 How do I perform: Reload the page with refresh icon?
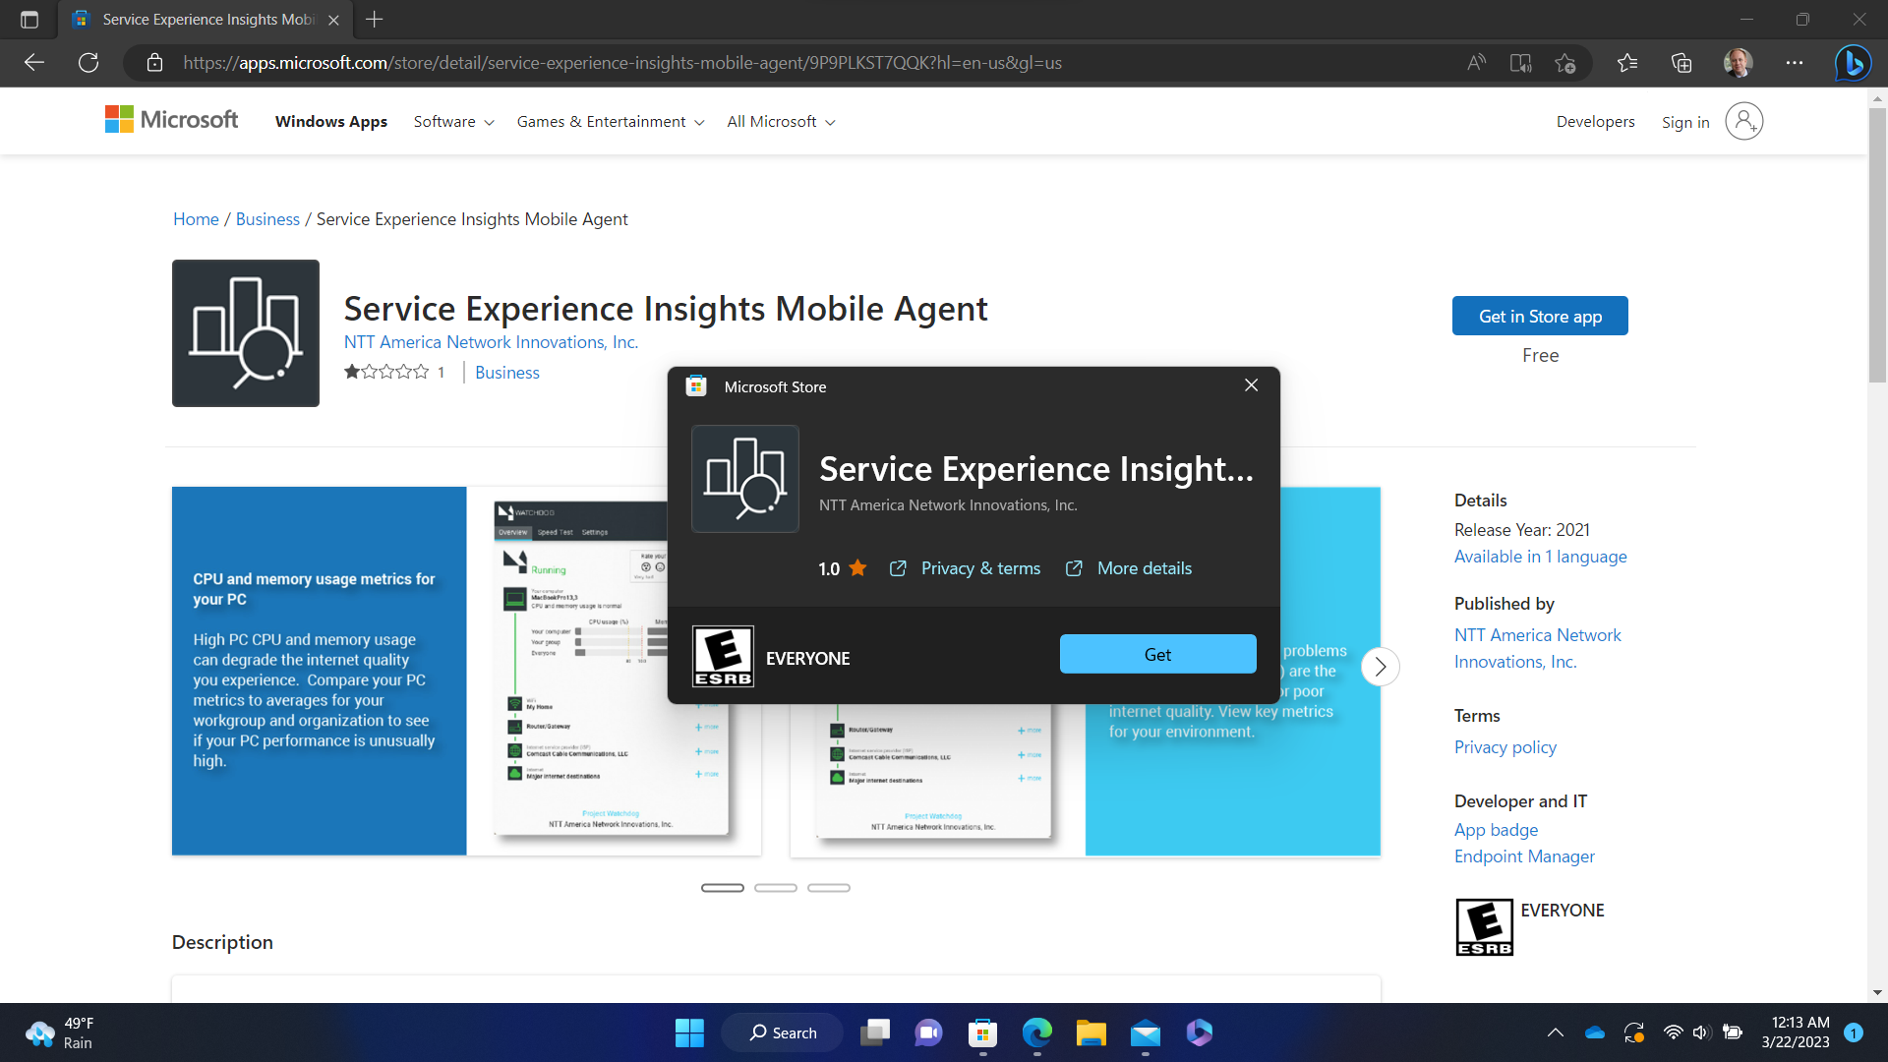[88, 63]
